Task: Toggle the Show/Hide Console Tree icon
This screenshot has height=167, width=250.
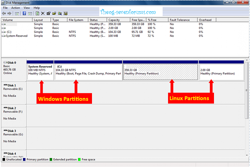Action: [x=17, y=14]
